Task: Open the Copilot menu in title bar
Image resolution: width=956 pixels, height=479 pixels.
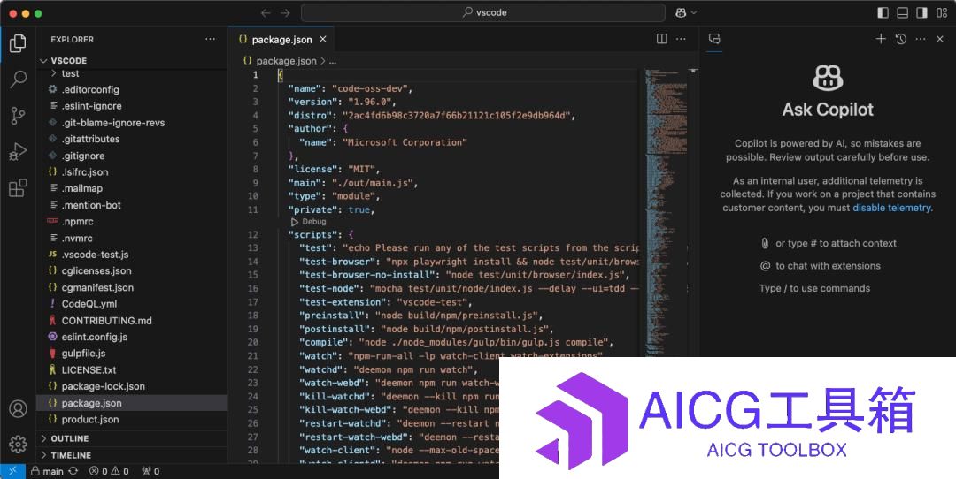Action: [x=686, y=12]
